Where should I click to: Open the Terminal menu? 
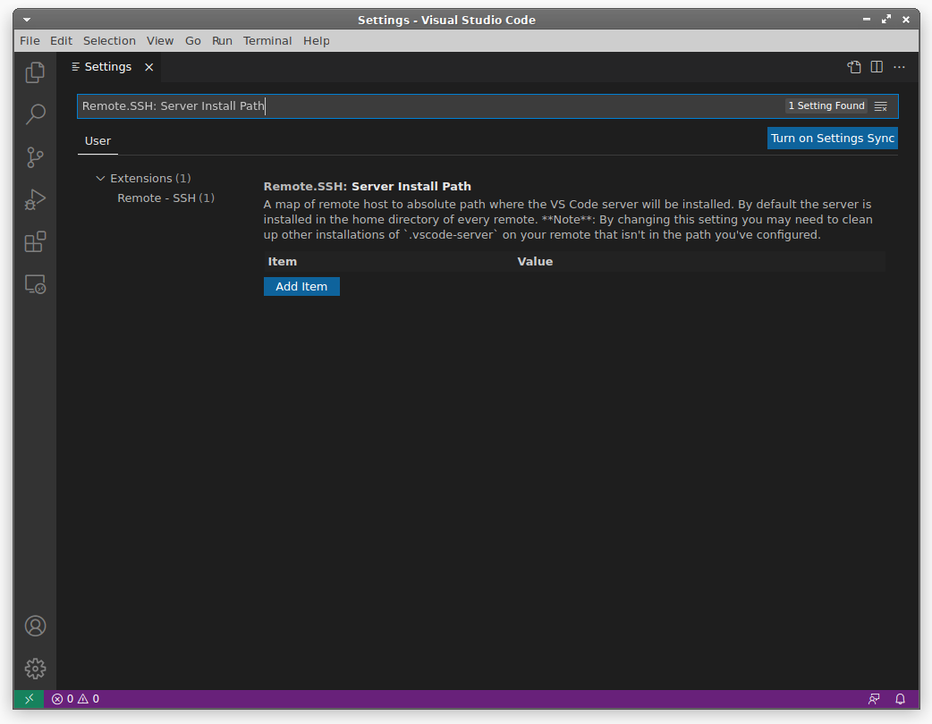(267, 40)
